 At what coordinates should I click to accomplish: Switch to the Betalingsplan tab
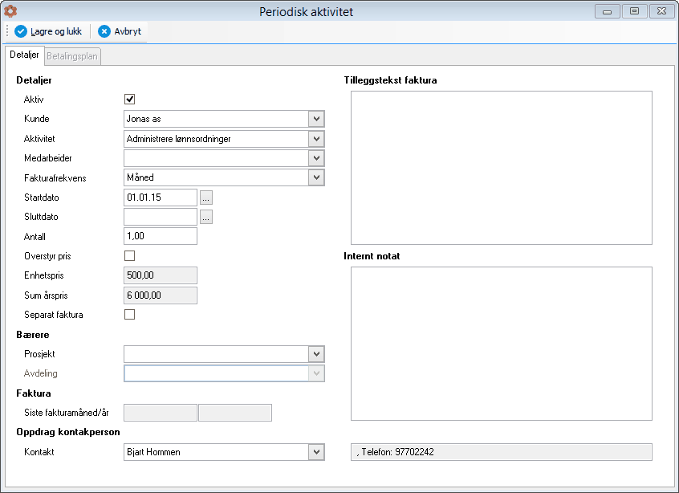(x=72, y=56)
